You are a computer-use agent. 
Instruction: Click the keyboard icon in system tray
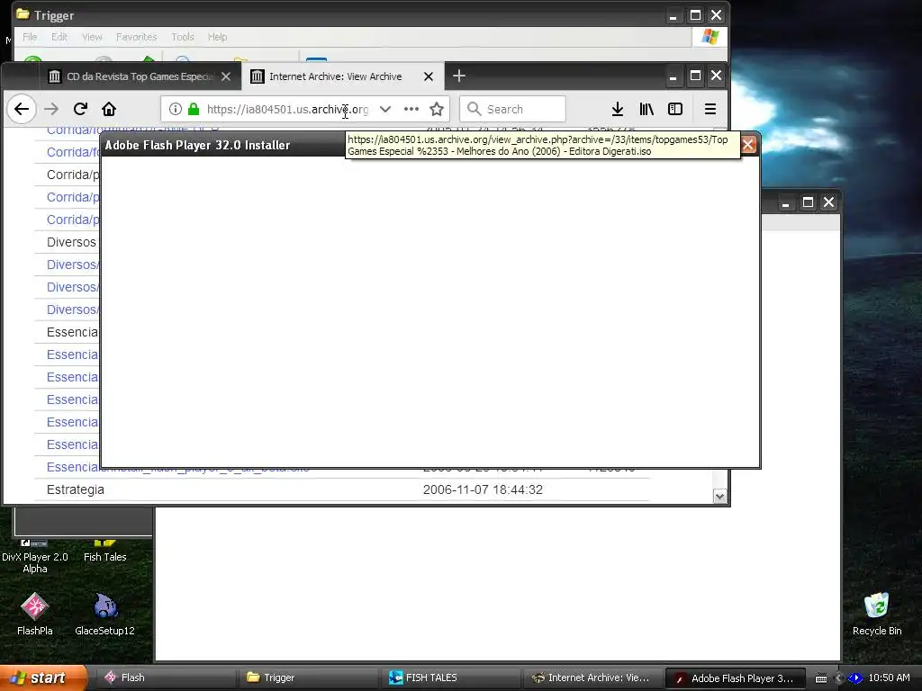821,678
